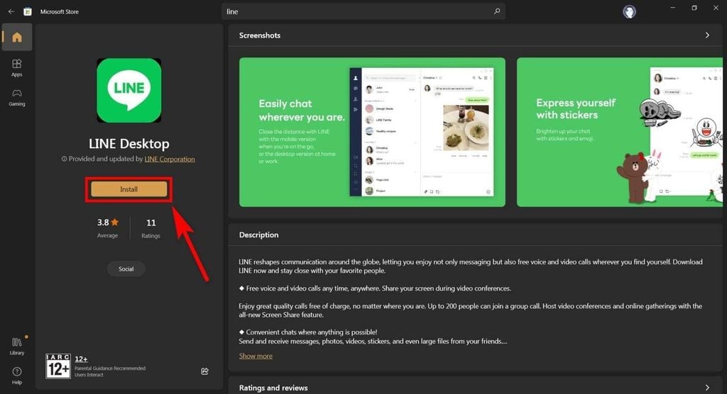Go back with the arrow icon
Image resolution: width=727 pixels, height=394 pixels.
11,11
